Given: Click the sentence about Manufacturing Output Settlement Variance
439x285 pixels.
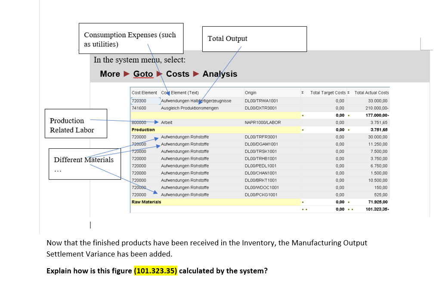Looking at the screenshot, I should tap(207, 248).
